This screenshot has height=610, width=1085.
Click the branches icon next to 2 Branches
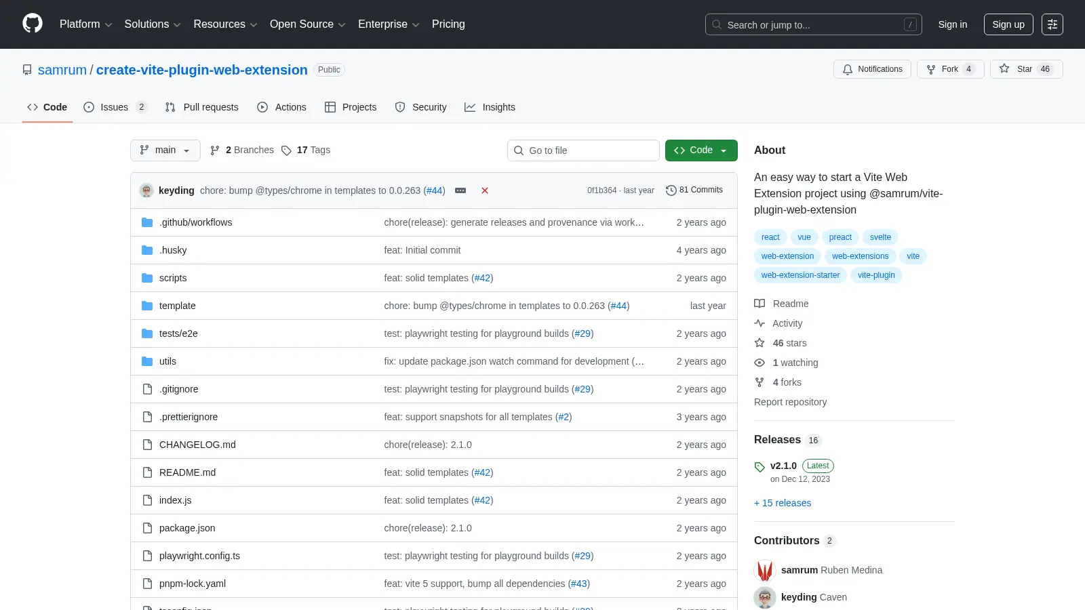coord(215,150)
